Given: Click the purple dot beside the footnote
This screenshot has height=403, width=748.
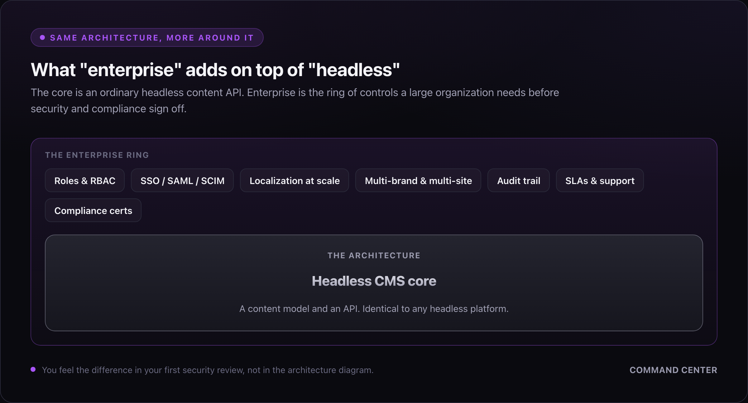Looking at the screenshot, I should (33, 369).
